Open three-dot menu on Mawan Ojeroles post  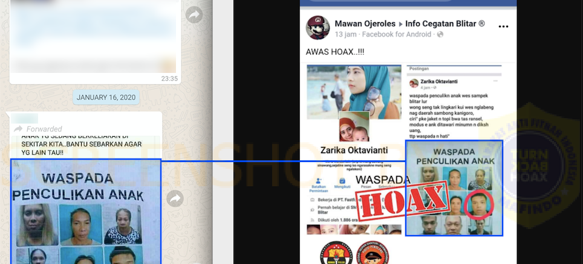pos(503,27)
